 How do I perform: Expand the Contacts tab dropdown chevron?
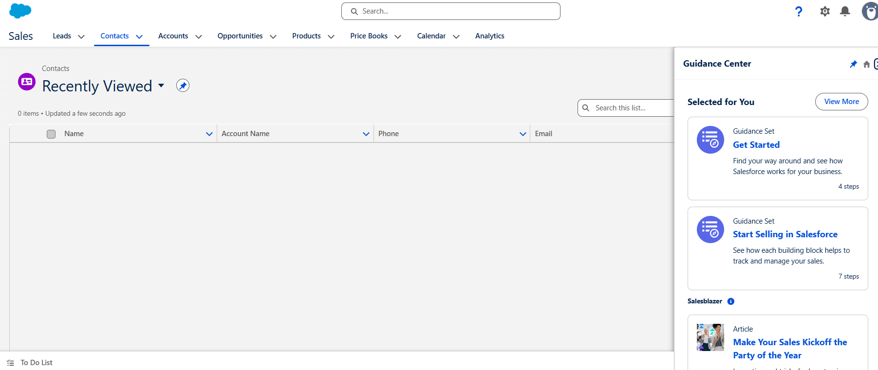139,36
